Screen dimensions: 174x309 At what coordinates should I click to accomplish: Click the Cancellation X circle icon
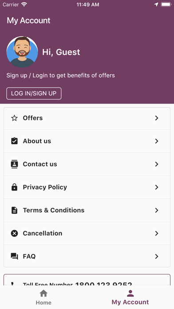[14, 234]
